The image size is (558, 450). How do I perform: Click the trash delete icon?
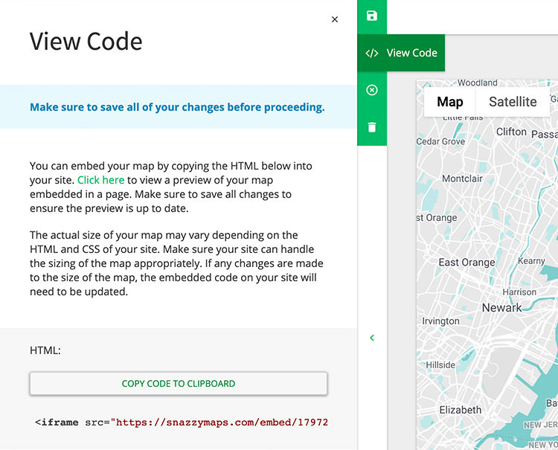pos(372,127)
